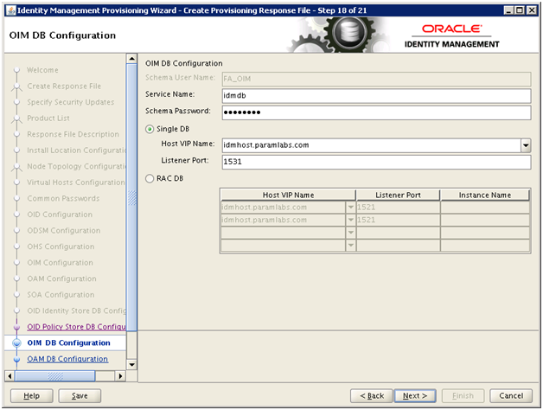Click the Welcome step in sidebar
This screenshot has height=410, width=543.
(x=42, y=70)
